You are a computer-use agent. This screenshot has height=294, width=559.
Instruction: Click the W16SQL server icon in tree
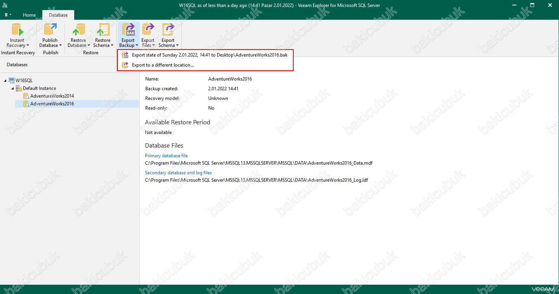coord(12,81)
